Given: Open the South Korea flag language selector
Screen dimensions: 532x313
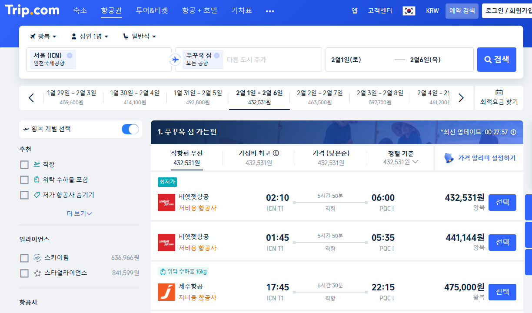Looking at the screenshot, I should click(x=409, y=11).
